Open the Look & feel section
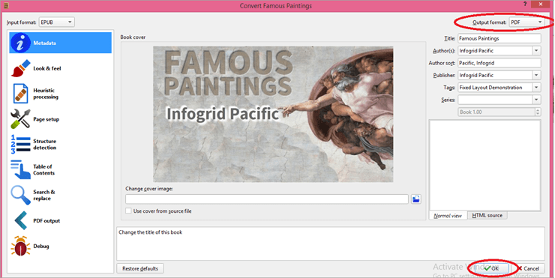This screenshot has width=555, height=278. point(60,68)
